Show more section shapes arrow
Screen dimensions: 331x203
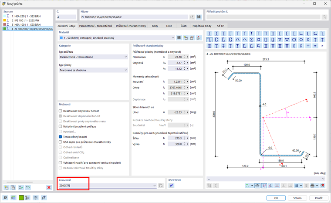point(322,46)
